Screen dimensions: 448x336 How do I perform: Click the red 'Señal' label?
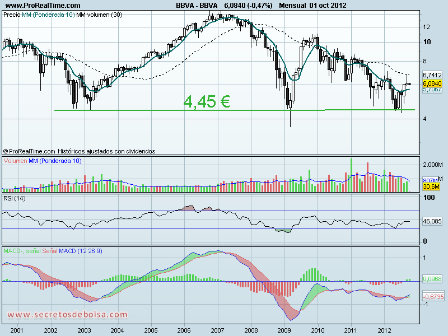50,251
